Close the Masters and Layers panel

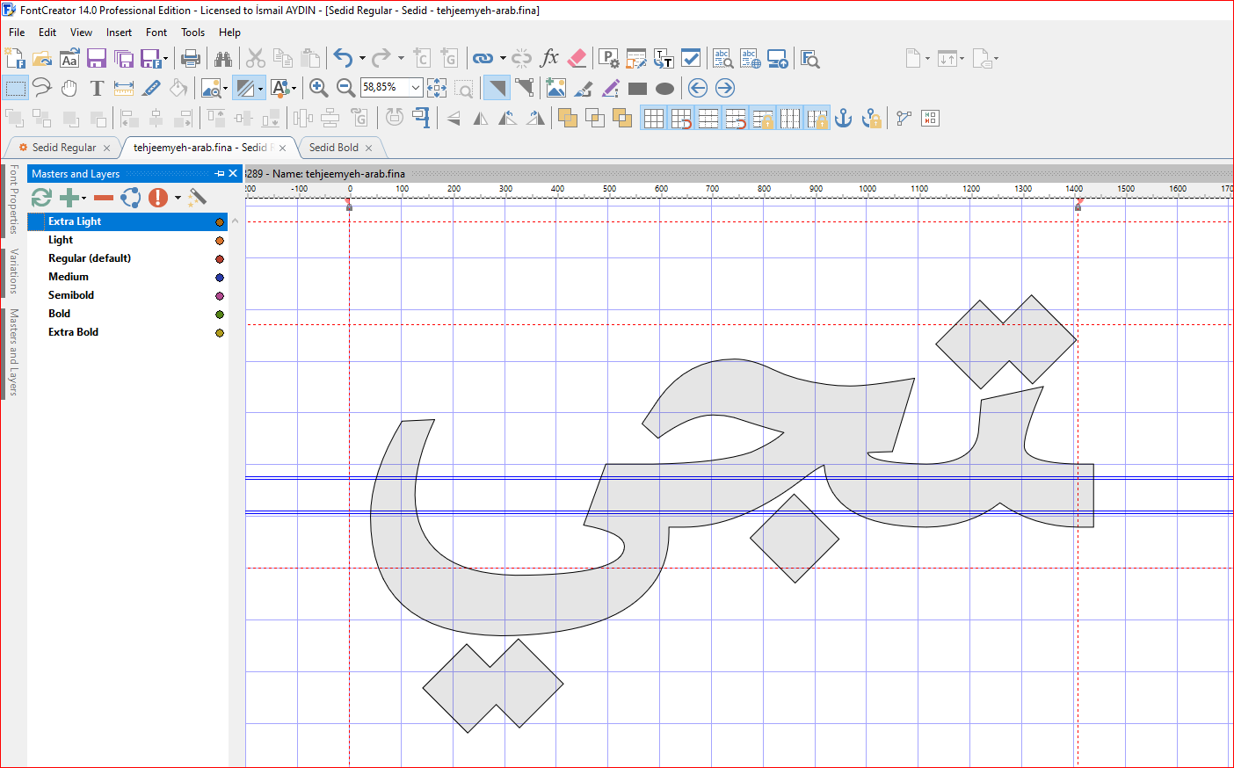(x=233, y=173)
